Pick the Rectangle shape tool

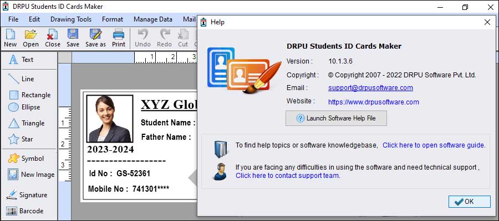click(x=29, y=95)
